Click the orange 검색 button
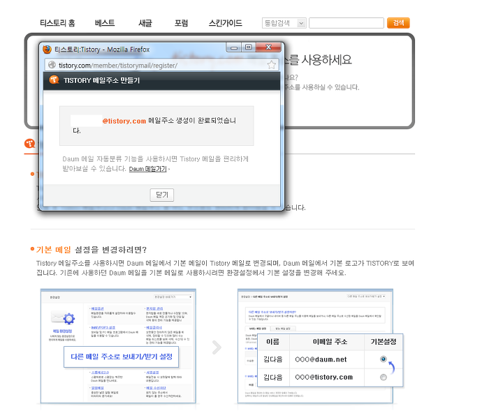Image resolution: width=489 pixels, height=420 pixels. 398,23
